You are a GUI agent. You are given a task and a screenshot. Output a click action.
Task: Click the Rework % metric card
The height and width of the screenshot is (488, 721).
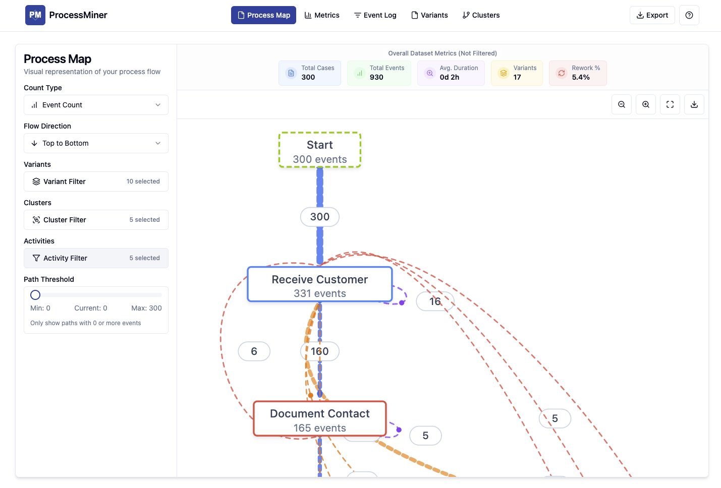coord(578,73)
